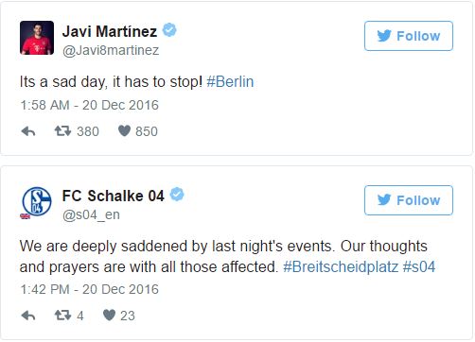475x342 pixels.
Task: Open Javi Martínez's profile picture
Action: pos(37,38)
